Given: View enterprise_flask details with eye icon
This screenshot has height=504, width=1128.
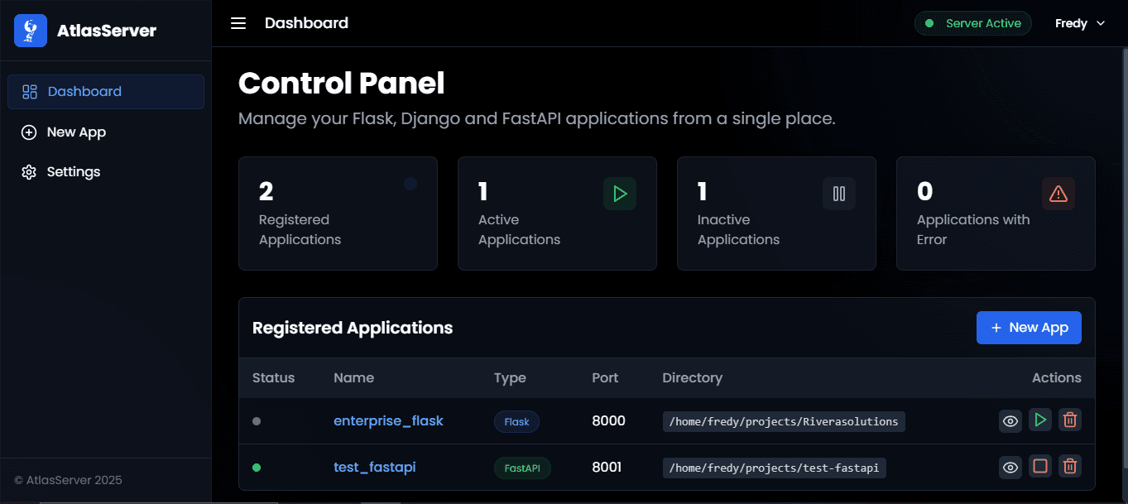Looking at the screenshot, I should click(1010, 420).
